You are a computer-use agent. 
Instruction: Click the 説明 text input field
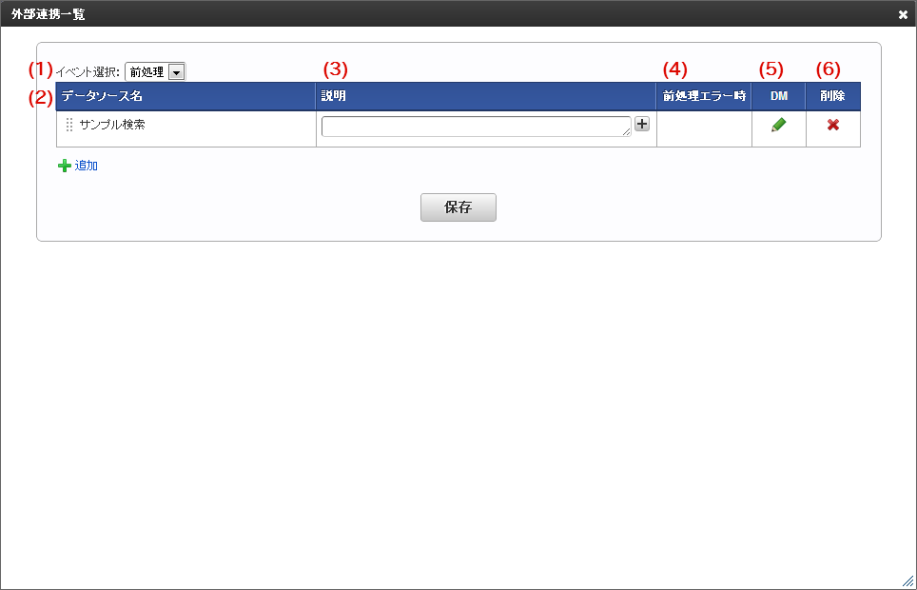(477, 127)
